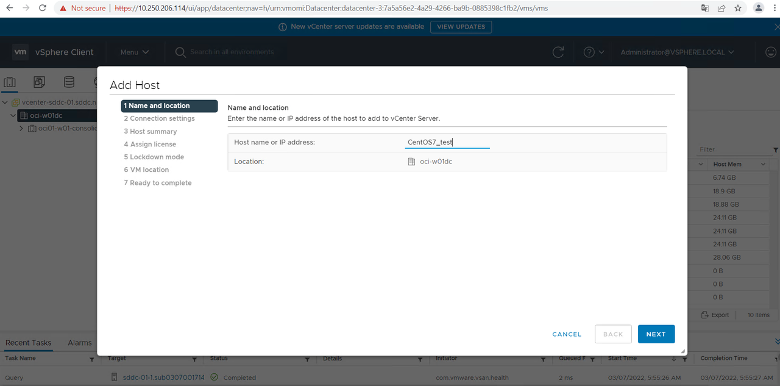Collapse the oci-w01dc datacenter node
This screenshot has height=386, width=780.
[13, 115]
